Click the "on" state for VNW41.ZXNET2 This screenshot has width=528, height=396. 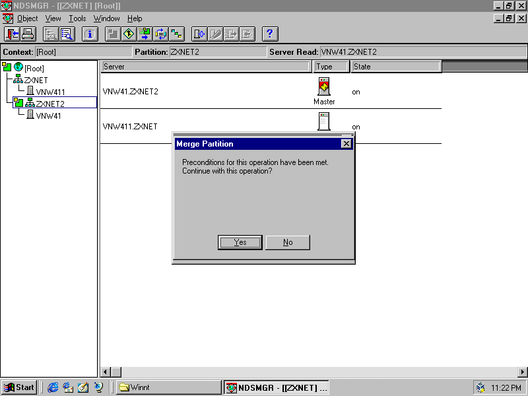click(356, 92)
